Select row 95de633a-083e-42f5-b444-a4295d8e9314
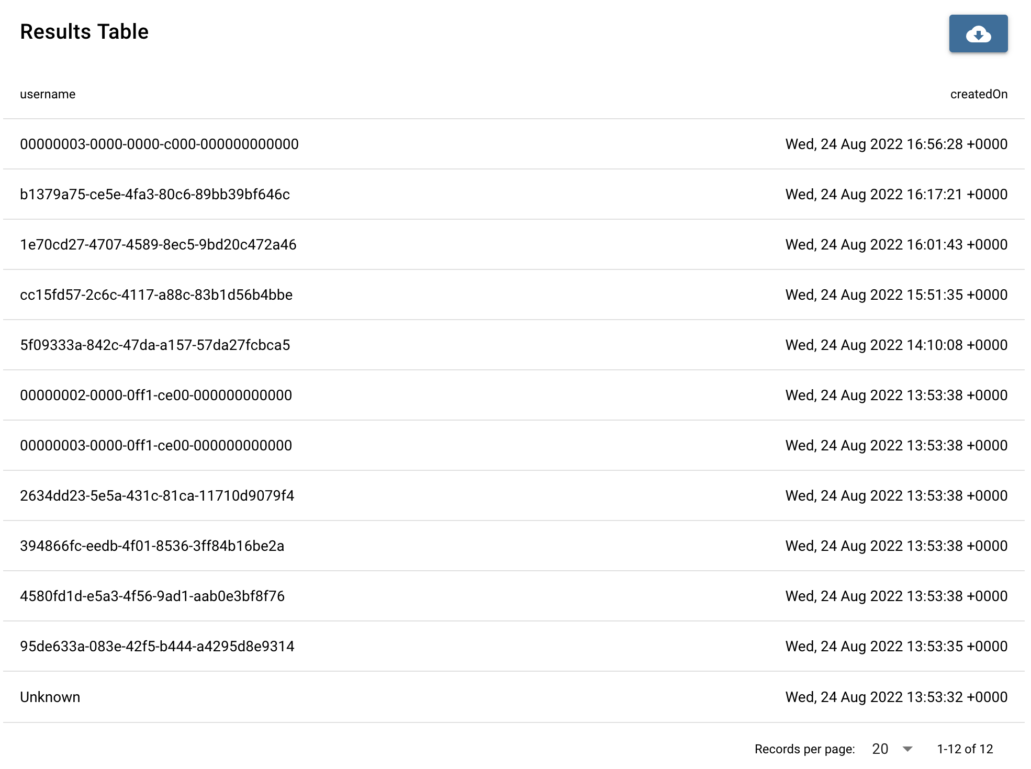Screen dimensions: 1031x769 click(x=514, y=646)
